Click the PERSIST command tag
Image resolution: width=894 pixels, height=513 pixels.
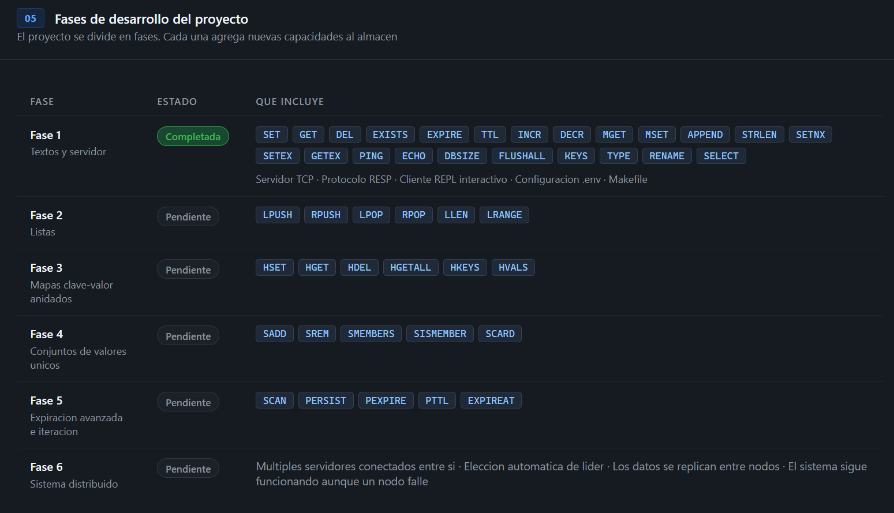326,400
